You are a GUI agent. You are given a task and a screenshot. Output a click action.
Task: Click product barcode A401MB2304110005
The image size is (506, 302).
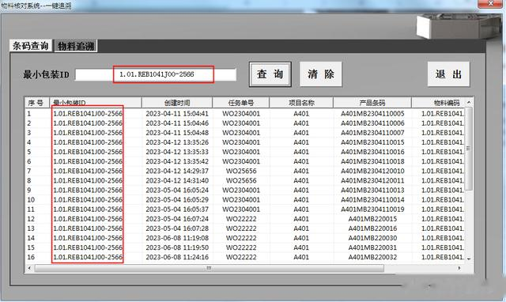coord(372,114)
